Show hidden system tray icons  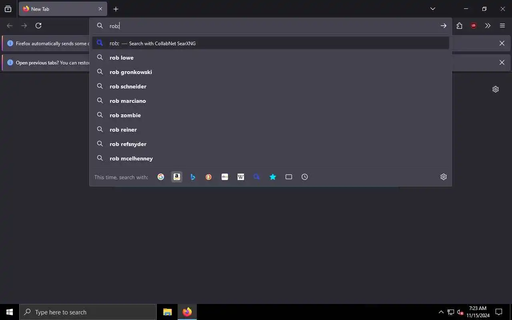[441, 312]
